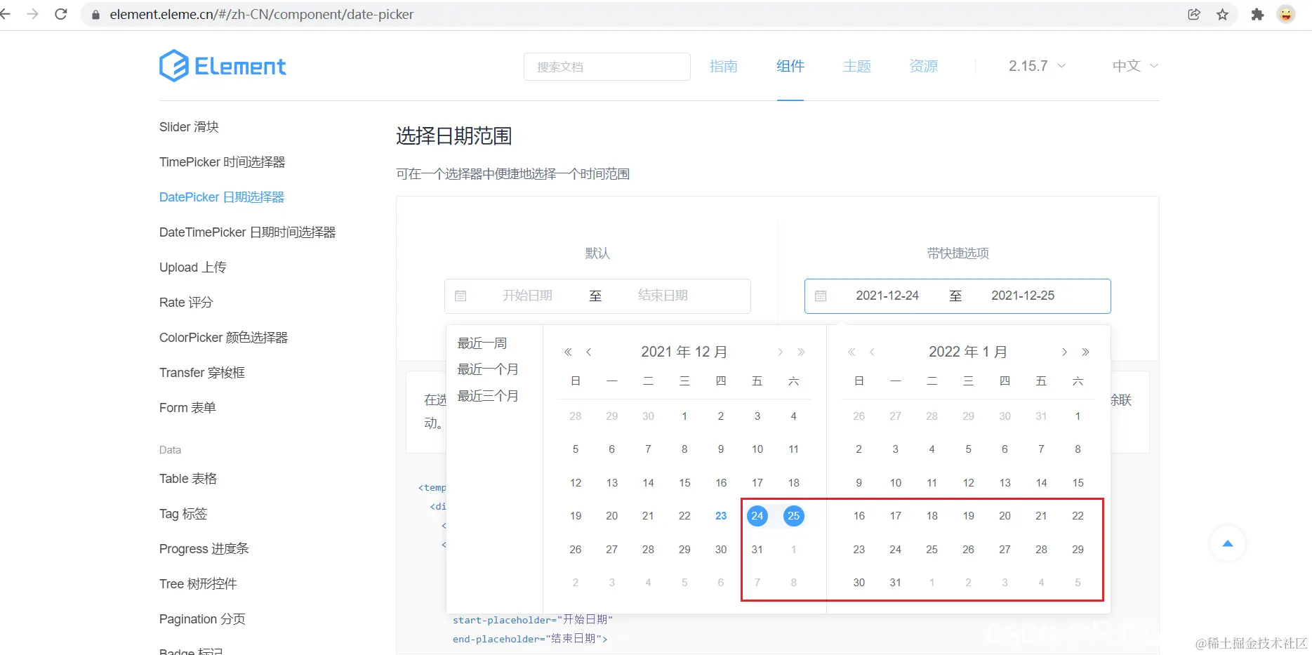
Task: Go to previous year in December panel
Action: (568, 352)
